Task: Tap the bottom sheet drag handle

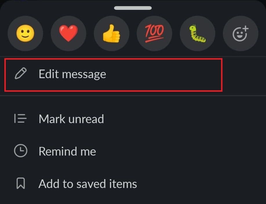Action: (133, 8)
